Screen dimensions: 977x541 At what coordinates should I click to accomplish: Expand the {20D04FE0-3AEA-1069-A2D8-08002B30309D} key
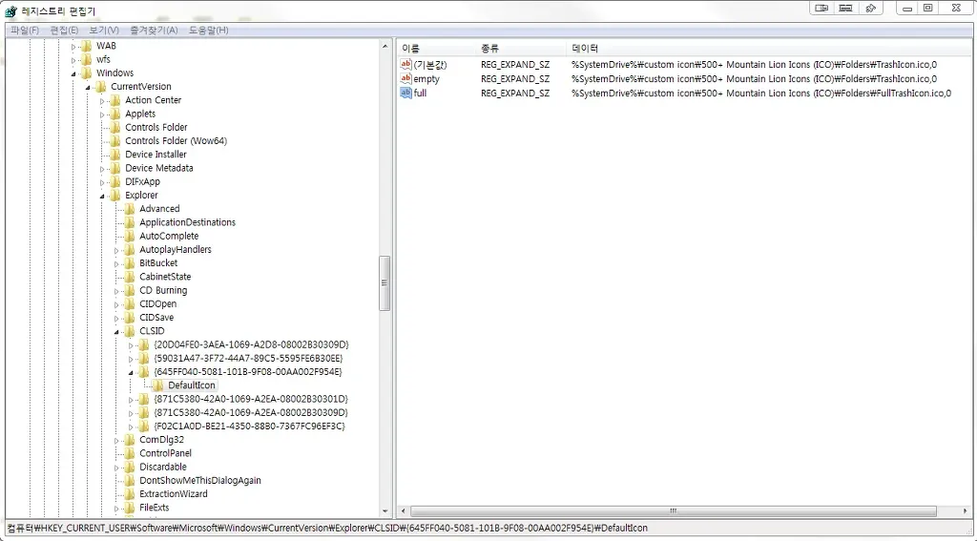(x=131, y=345)
